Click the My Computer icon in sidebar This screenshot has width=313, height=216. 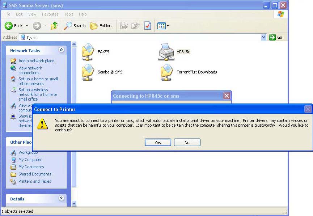(13, 160)
